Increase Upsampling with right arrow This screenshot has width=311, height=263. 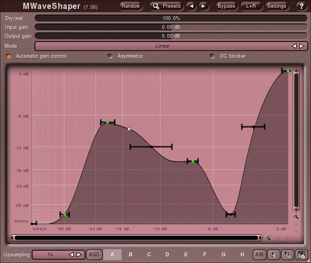[79, 255]
